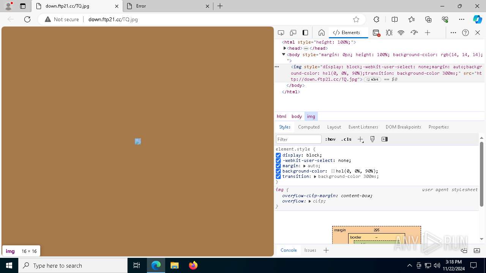486x273 pixels.
Task: Toggle the .cls element classes panel
Action: [x=346, y=139]
